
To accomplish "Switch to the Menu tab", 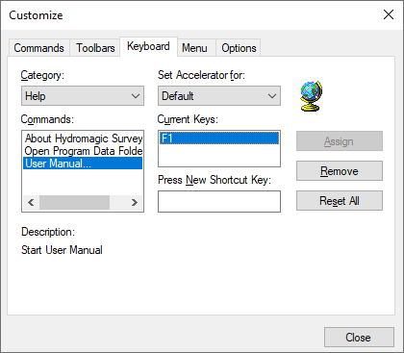I will 194,48.
